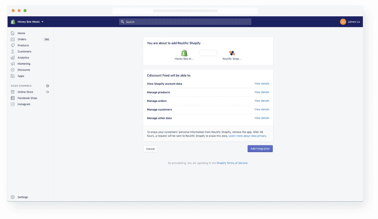Open Customers using the person icon

13,51
